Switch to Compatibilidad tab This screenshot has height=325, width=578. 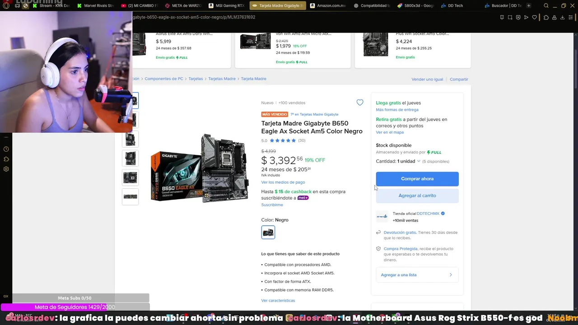click(x=372, y=6)
